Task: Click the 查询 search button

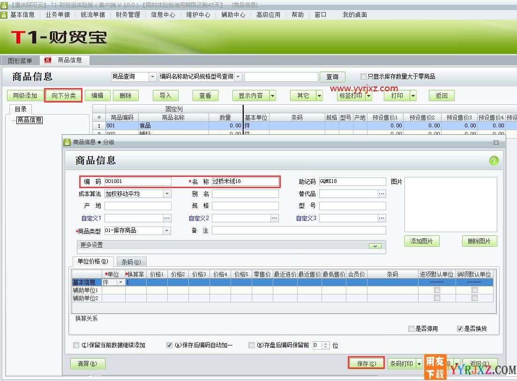Action: [332, 77]
